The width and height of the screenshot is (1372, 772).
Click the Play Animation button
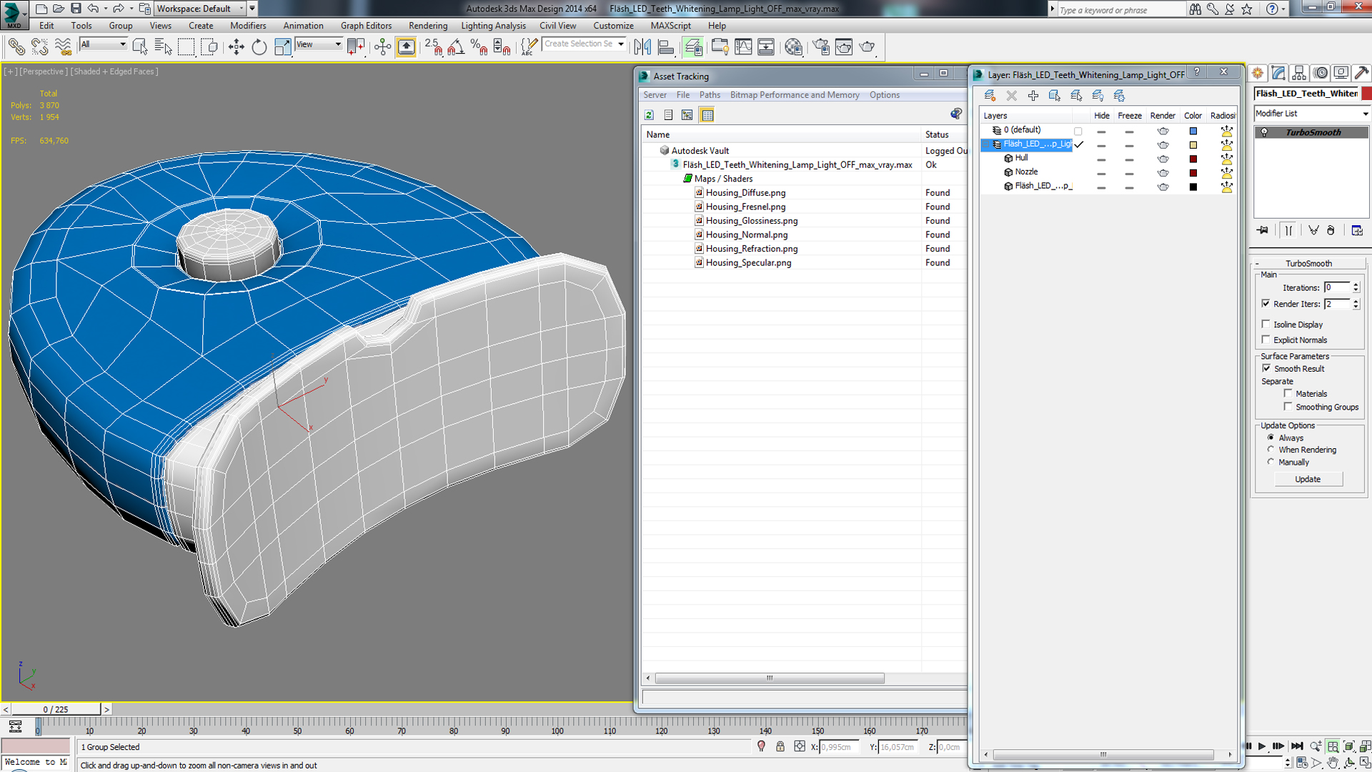(1262, 746)
